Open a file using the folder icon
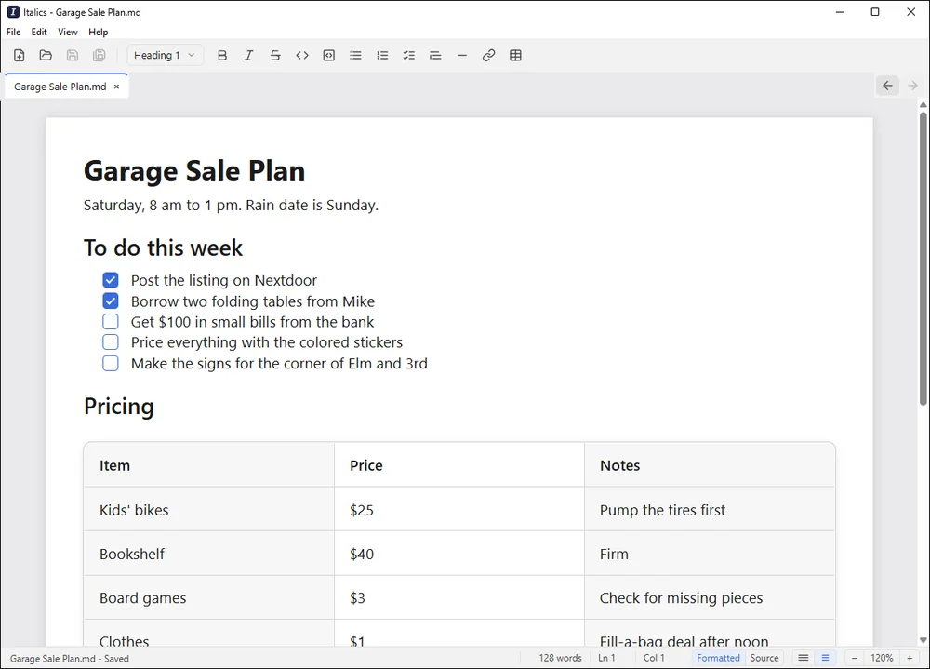 (46, 55)
